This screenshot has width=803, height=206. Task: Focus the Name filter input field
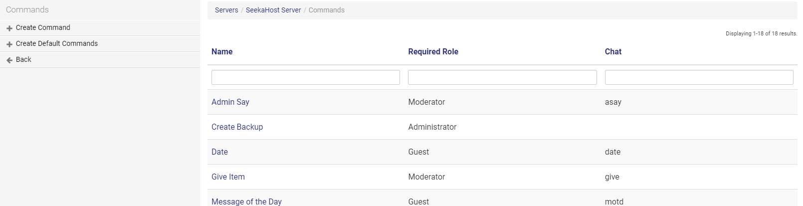(306, 77)
